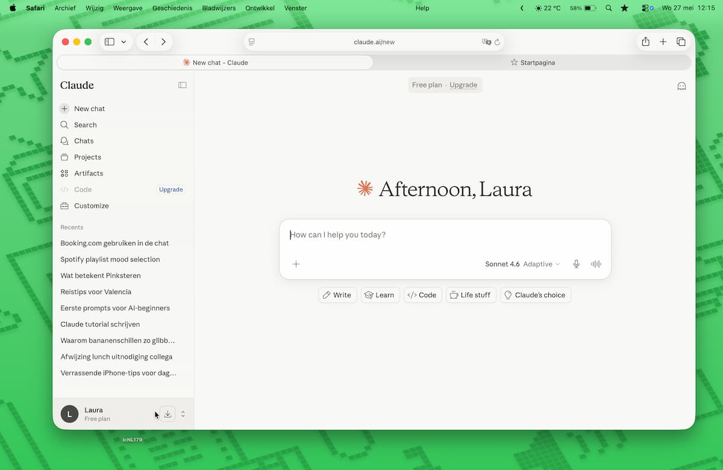Open the Sonnet 4.6 Adaptive model selector

[522, 264]
